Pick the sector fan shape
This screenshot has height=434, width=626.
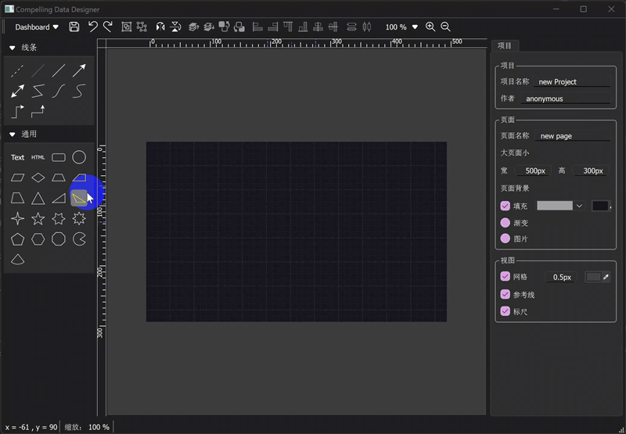pyautogui.click(x=17, y=260)
